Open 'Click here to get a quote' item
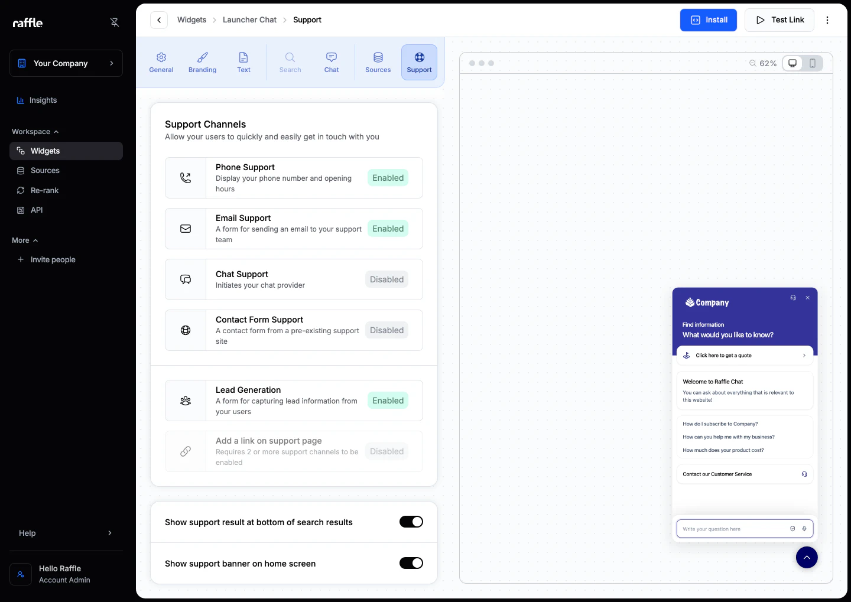Screen dimensions: 851x602 [x=745, y=355]
